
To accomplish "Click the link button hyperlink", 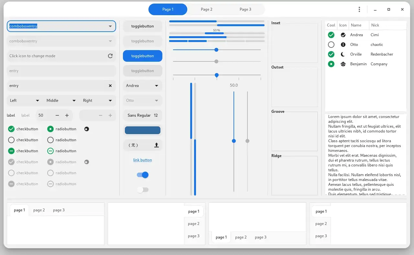I will pyautogui.click(x=142, y=160).
